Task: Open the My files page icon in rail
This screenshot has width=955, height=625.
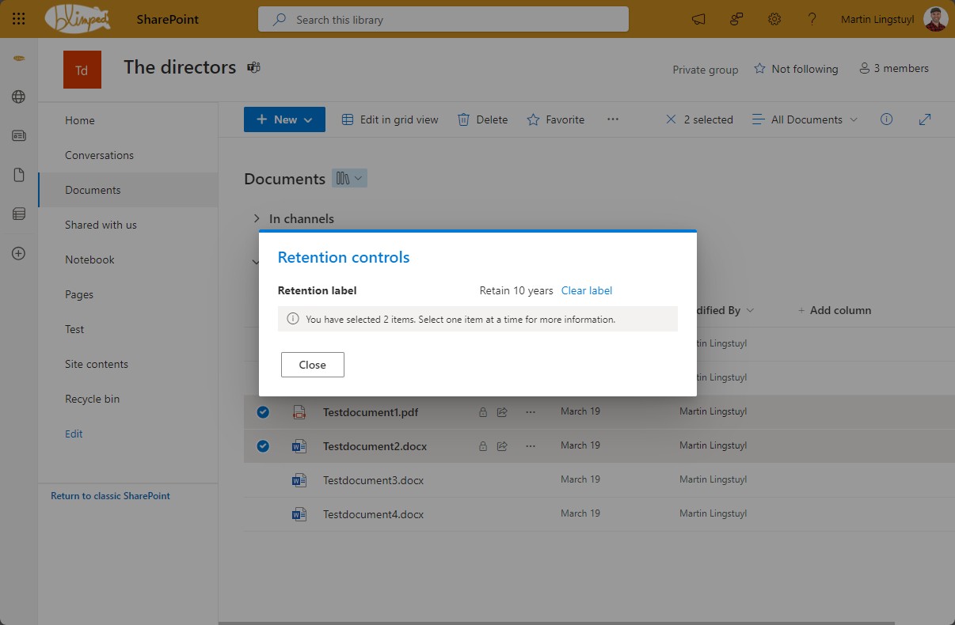Action: [19, 175]
